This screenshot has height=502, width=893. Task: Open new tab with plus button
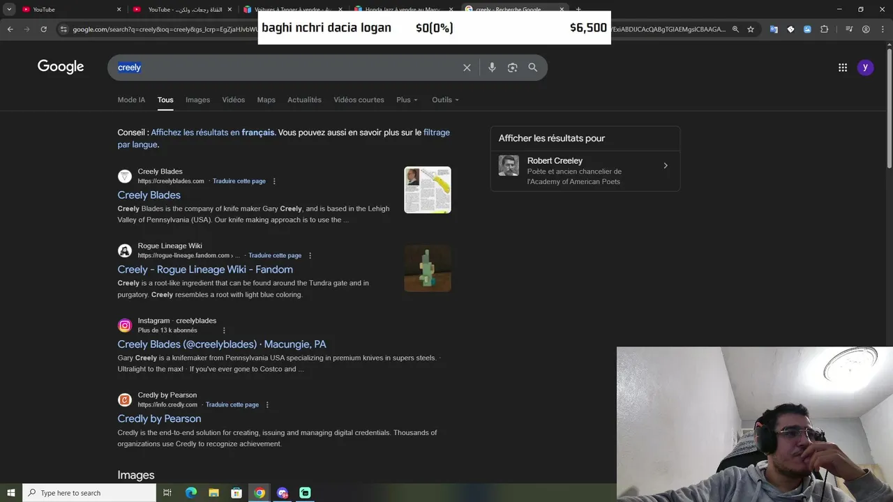tap(578, 9)
